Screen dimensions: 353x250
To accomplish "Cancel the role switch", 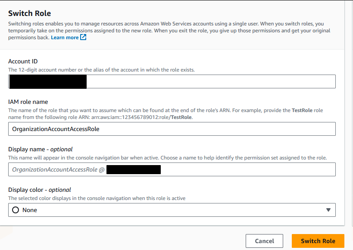I will [x=264, y=241].
